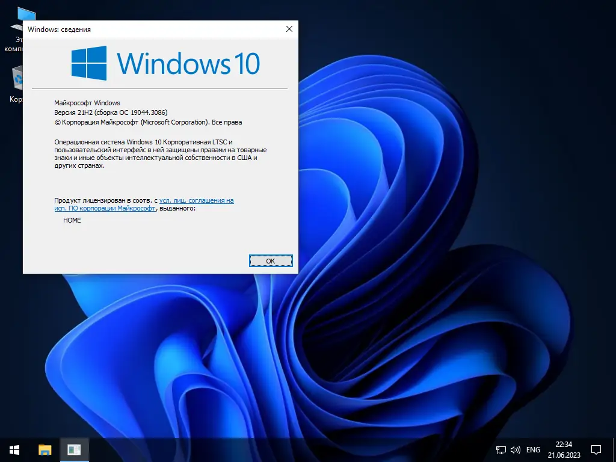Open the Recycle Bin on the desktop

coord(16,78)
